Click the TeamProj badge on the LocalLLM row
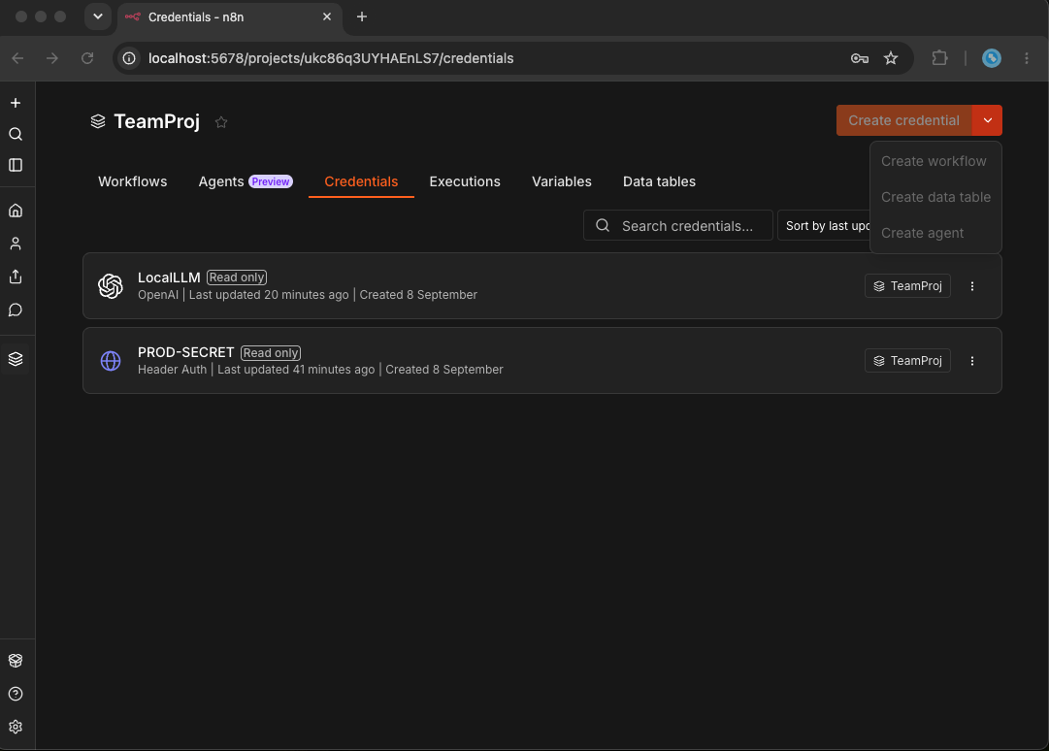 tap(907, 286)
